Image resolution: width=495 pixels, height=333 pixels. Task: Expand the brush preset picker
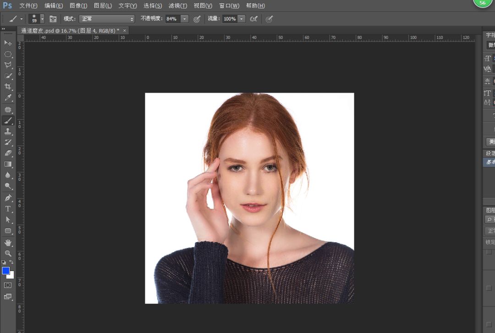coord(42,19)
